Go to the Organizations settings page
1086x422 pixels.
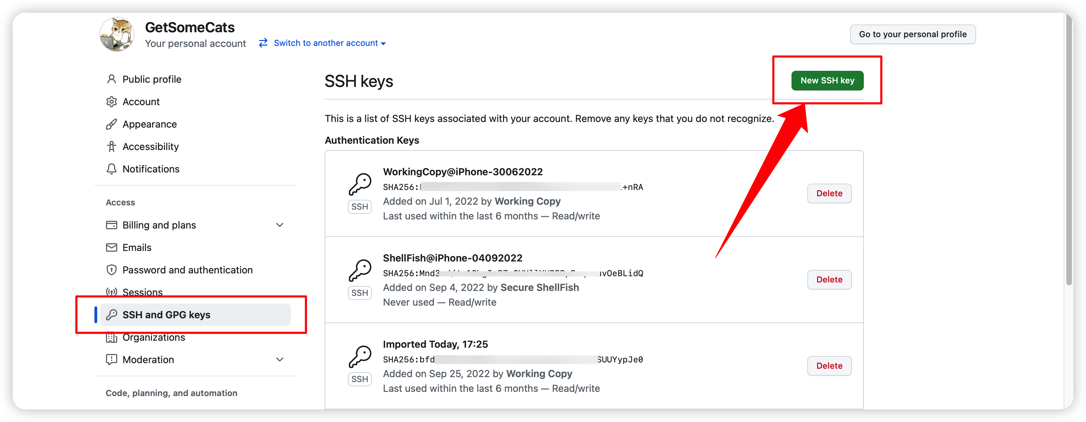(x=153, y=338)
